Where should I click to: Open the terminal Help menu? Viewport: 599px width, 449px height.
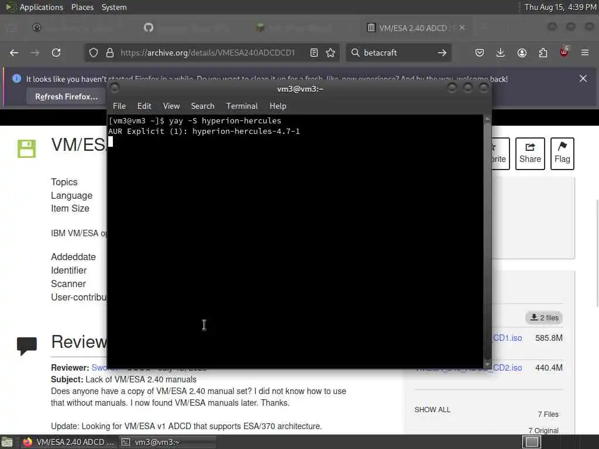point(278,106)
